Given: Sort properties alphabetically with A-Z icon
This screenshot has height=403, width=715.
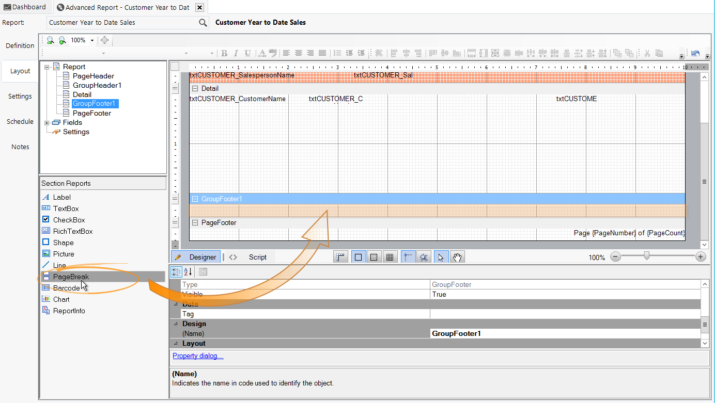Looking at the screenshot, I should (188, 271).
